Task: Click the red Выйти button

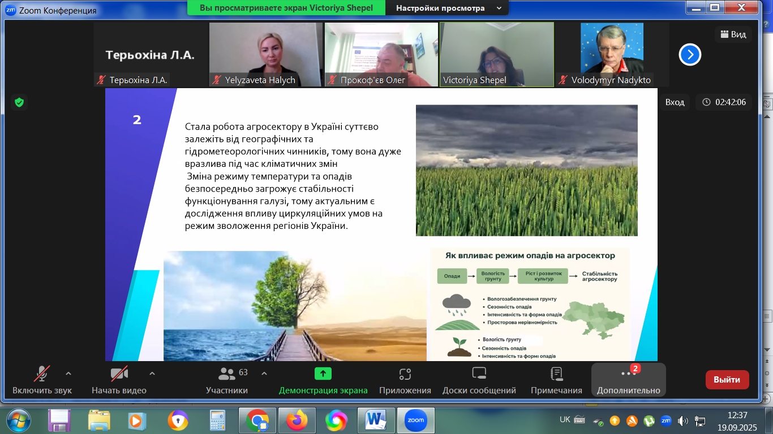Action: [727, 380]
